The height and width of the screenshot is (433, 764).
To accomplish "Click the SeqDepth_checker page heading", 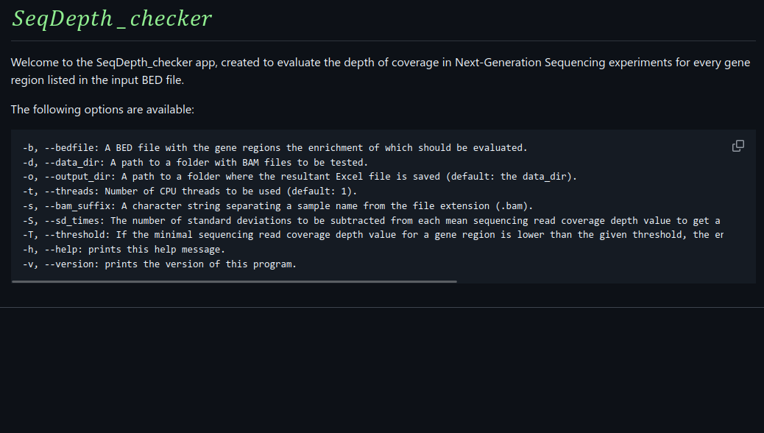I will [x=112, y=19].
